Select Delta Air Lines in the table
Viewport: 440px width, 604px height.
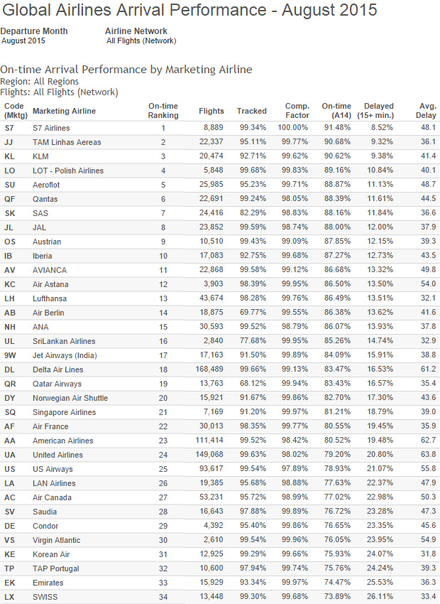(x=57, y=370)
